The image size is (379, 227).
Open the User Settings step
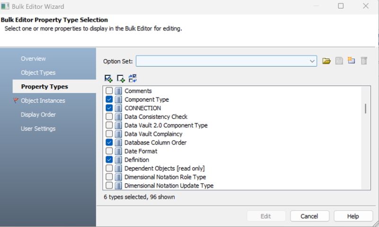click(38, 128)
